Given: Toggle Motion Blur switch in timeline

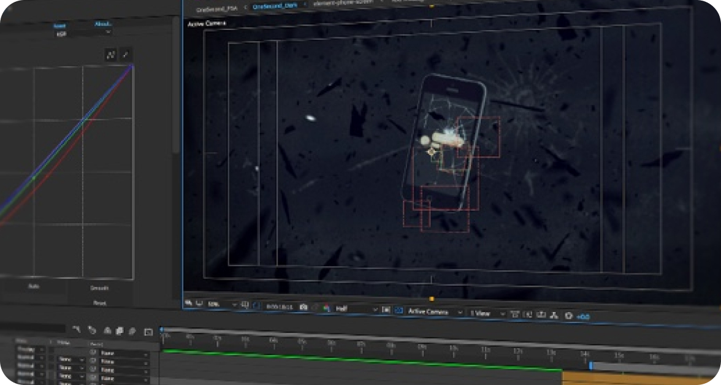Looking at the screenshot, I should point(132,330).
